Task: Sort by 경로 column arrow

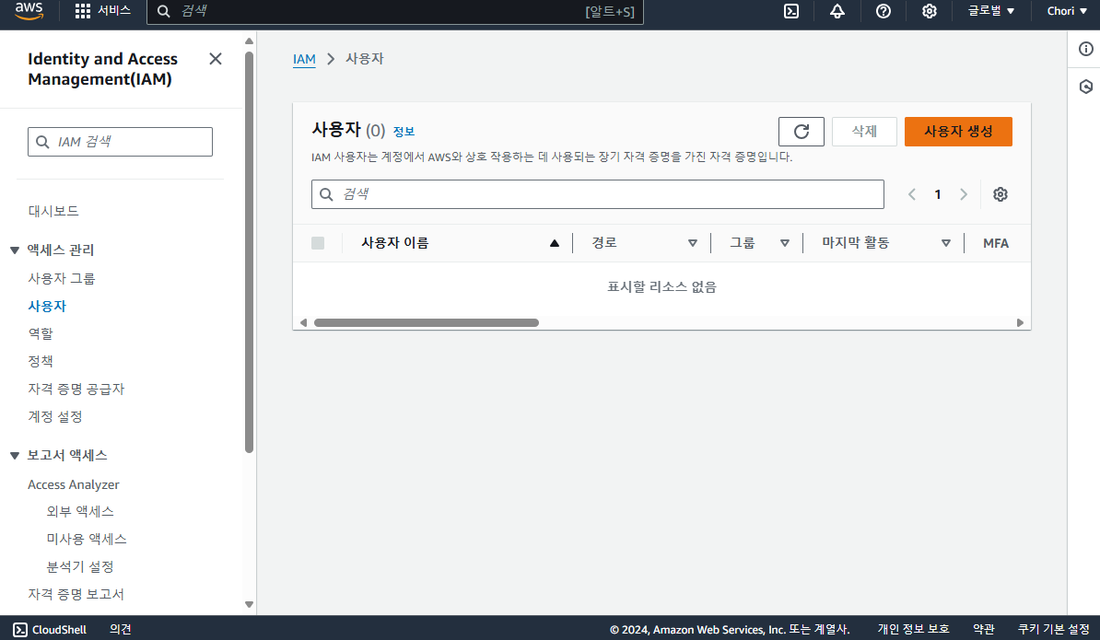Action: [693, 243]
